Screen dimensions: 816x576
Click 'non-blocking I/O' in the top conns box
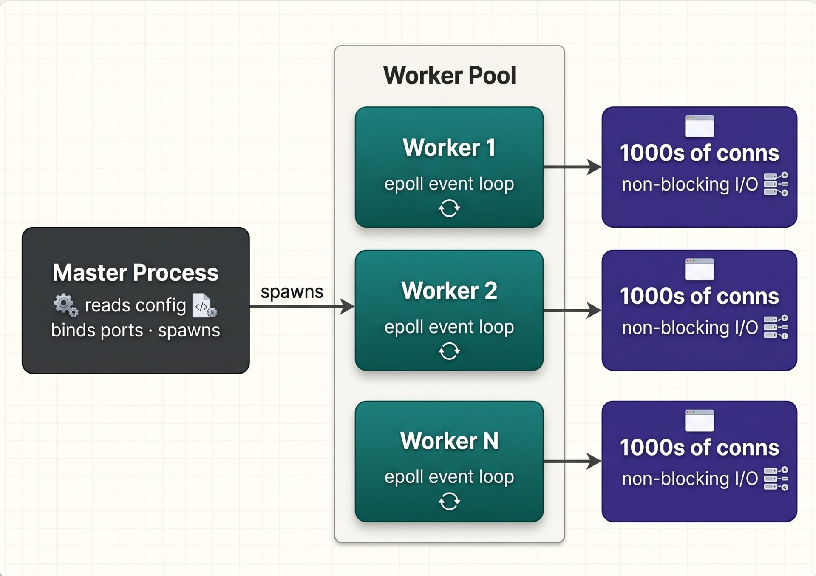690,185
